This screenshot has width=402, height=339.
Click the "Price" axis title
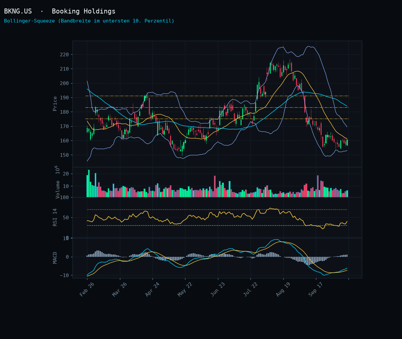(x=55, y=104)
